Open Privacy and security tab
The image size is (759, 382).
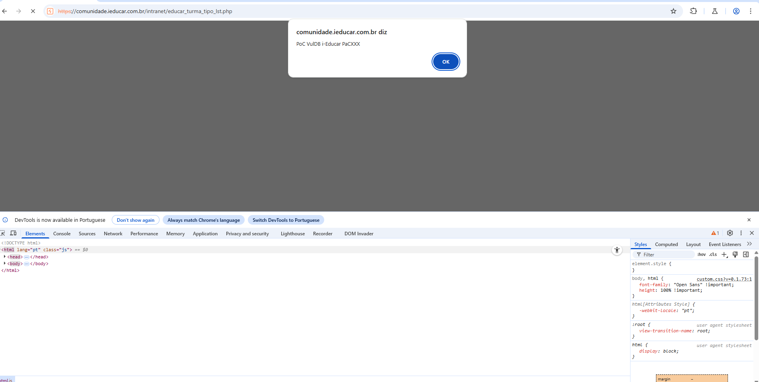[x=247, y=234]
